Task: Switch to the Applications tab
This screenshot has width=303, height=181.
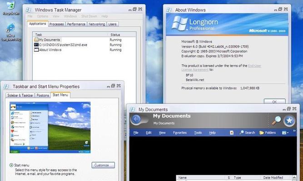Action: [x=38, y=24]
